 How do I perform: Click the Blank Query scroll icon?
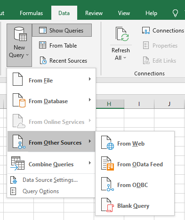[x=108, y=205]
